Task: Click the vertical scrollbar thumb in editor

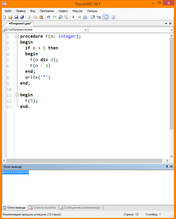Action: pyautogui.click(x=171, y=84)
